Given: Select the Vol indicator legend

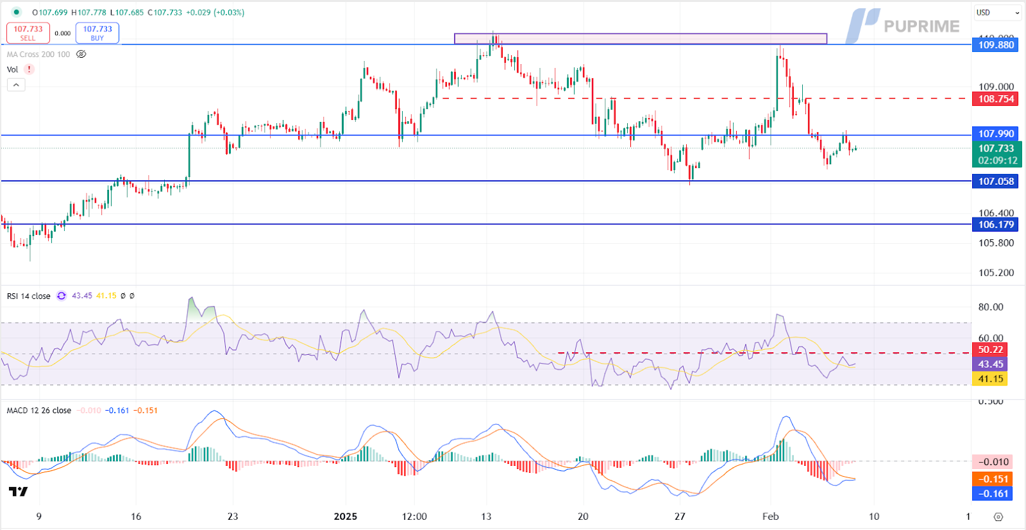Looking at the screenshot, I should pyautogui.click(x=13, y=69).
